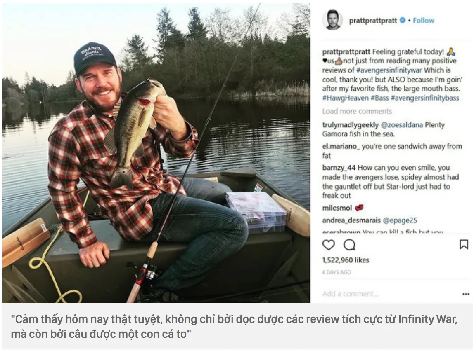
Task: Focus the Add a comment field
Action: coord(390,294)
